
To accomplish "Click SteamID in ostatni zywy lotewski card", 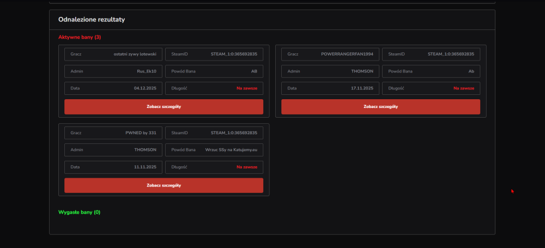I will click(234, 55).
